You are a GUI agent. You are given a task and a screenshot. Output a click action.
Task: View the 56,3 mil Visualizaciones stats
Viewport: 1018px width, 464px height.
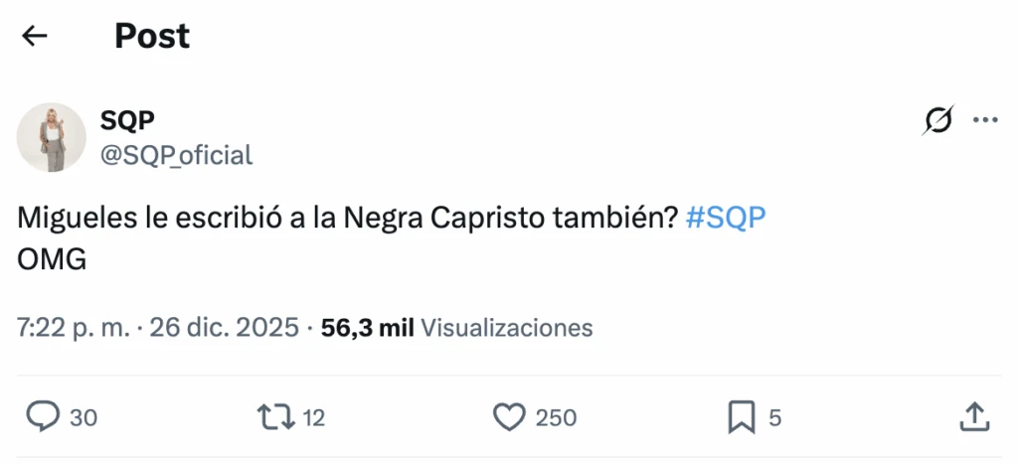tap(457, 328)
